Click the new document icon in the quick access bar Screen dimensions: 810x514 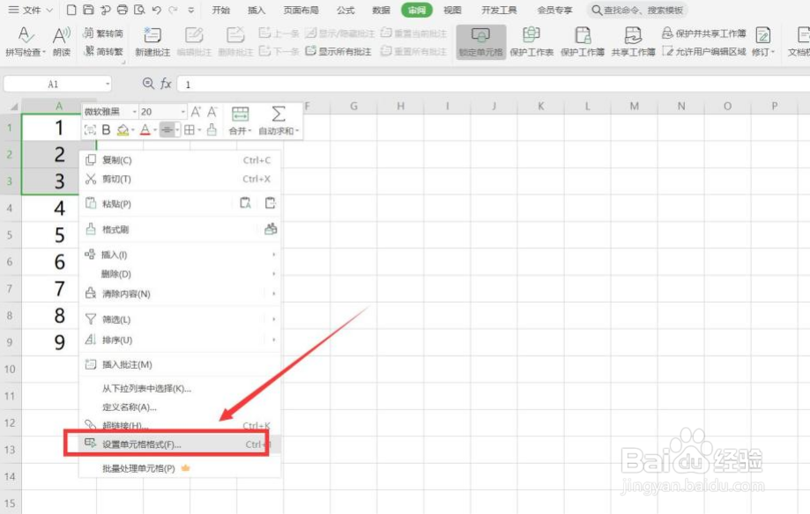click(x=71, y=10)
